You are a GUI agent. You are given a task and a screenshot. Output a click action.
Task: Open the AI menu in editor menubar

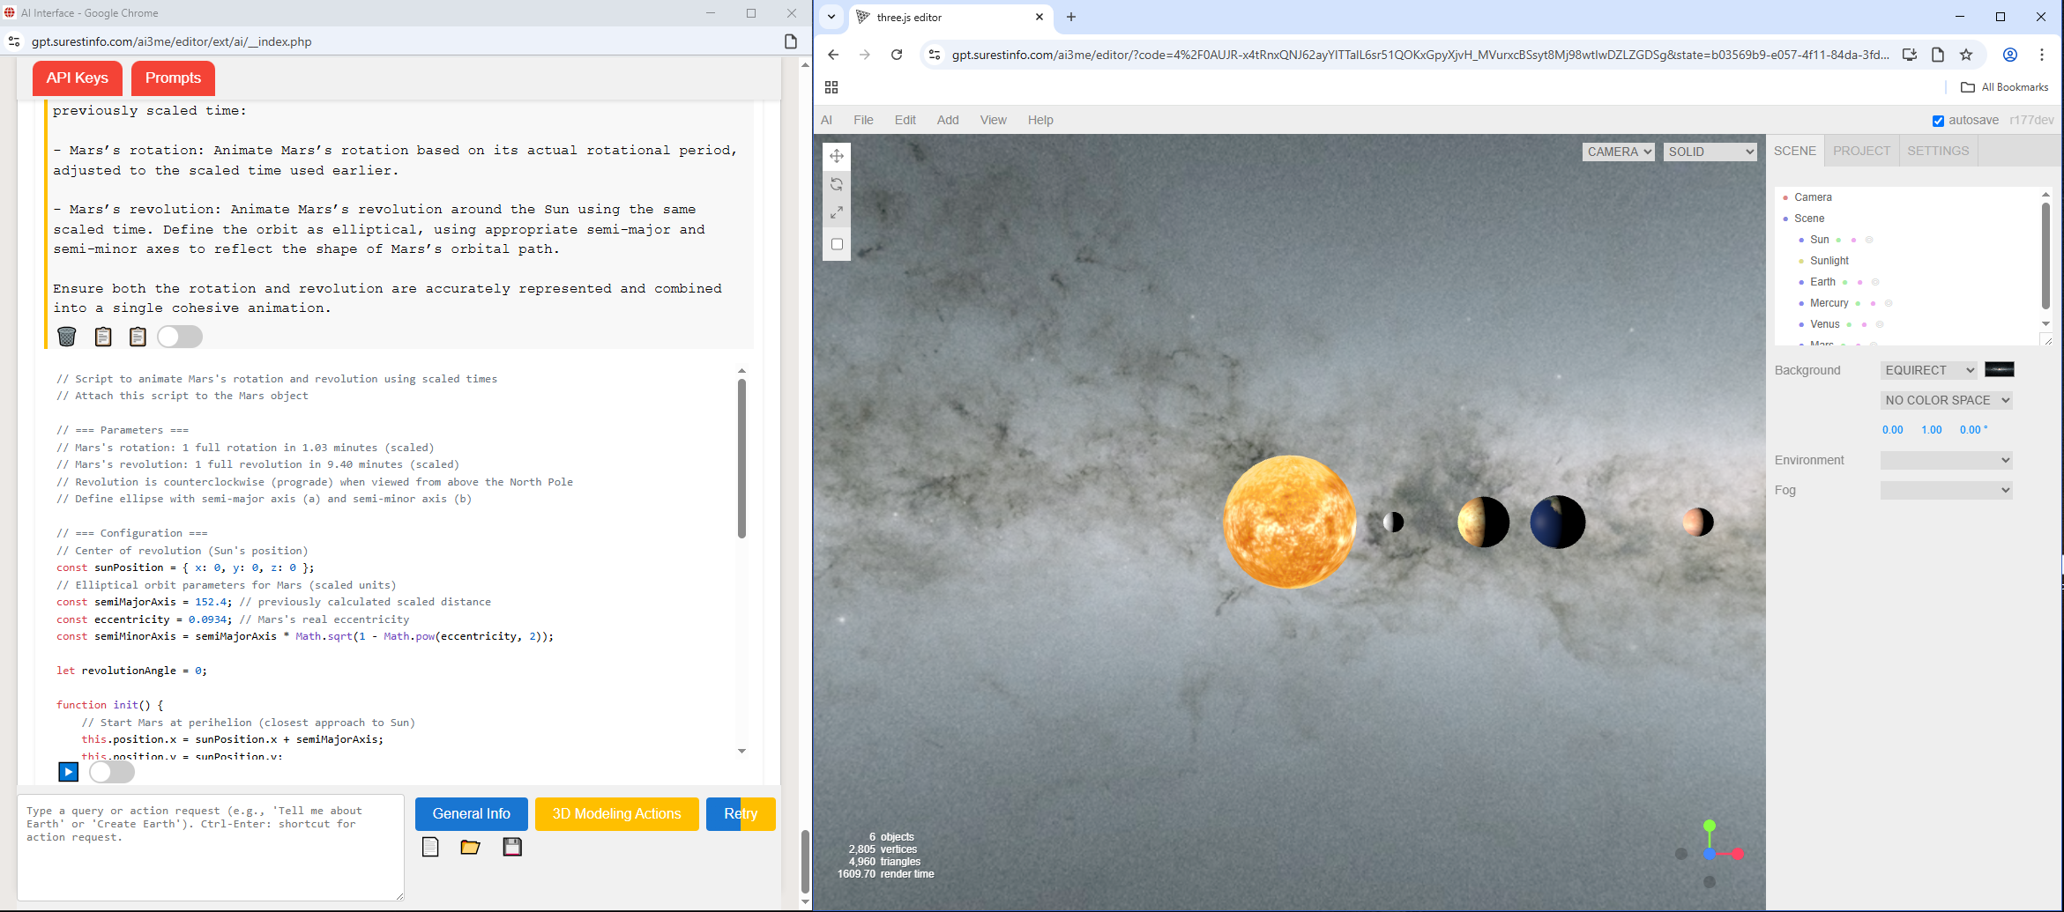[826, 120]
